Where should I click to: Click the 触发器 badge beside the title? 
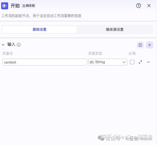point(29,6)
